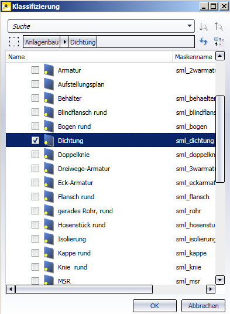Tick the Behälter checkbox
This screenshot has width=230, height=314.
pos(35,98)
